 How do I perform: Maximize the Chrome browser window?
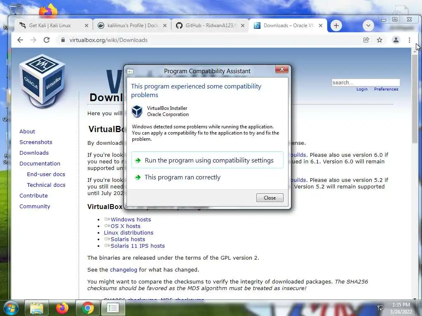click(x=395, y=19)
